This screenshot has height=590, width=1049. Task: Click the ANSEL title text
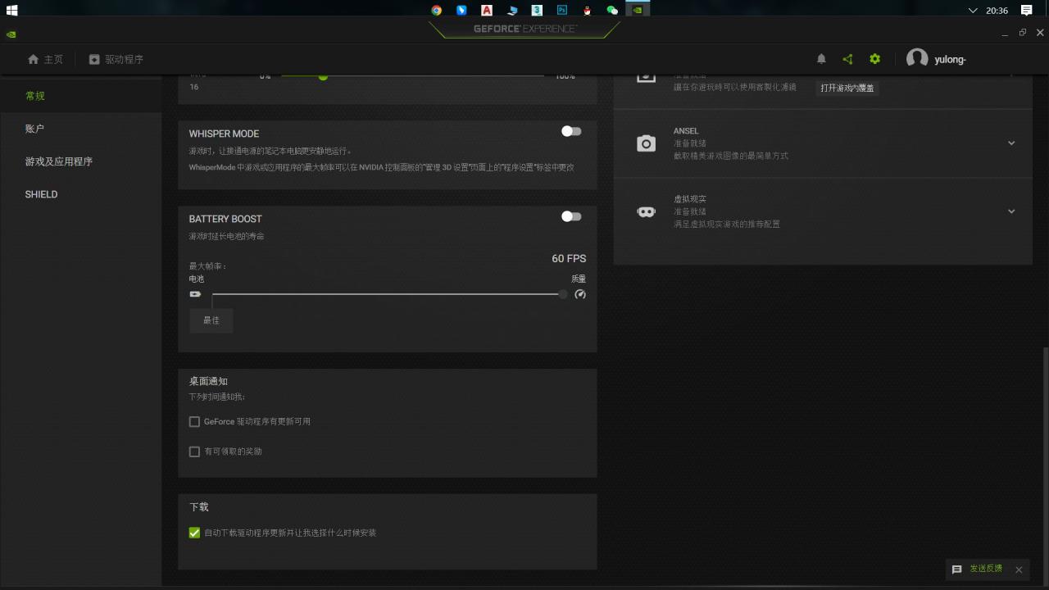(x=686, y=131)
